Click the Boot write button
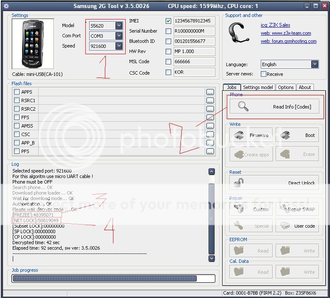Viewport: 330px width, 298px height. (298, 135)
